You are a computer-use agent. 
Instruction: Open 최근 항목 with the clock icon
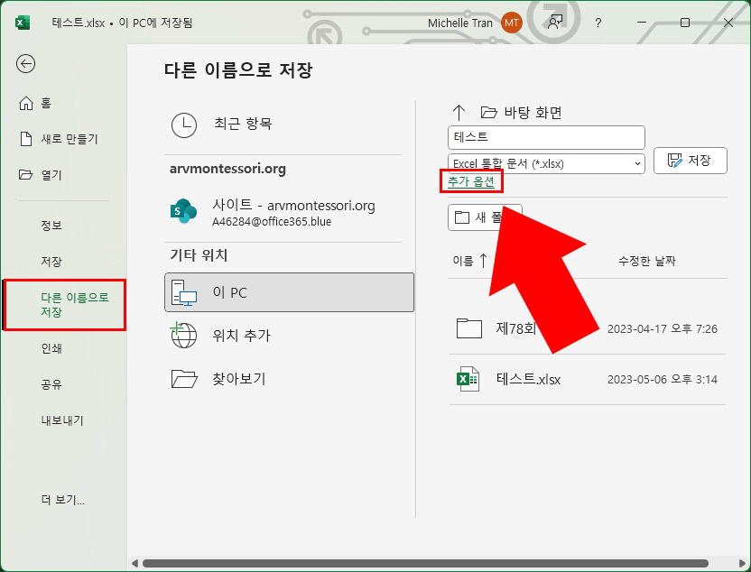(184, 125)
